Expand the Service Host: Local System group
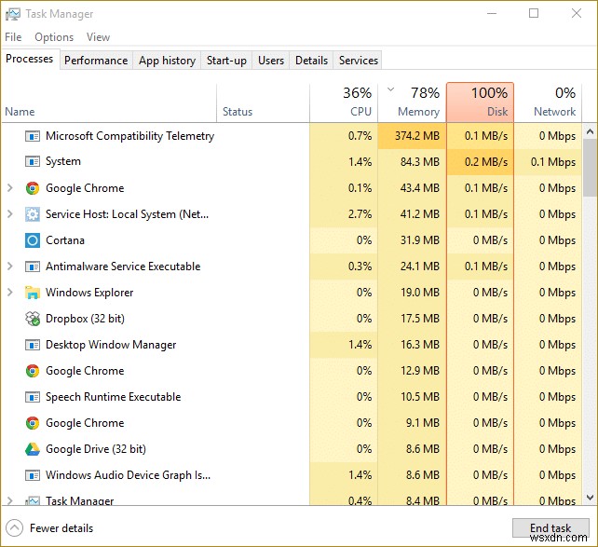The width and height of the screenshot is (598, 547). click(x=10, y=214)
